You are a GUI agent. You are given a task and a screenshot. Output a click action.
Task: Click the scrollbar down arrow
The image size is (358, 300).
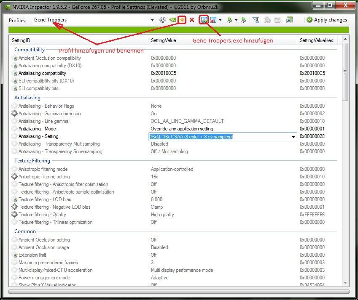click(x=345, y=283)
